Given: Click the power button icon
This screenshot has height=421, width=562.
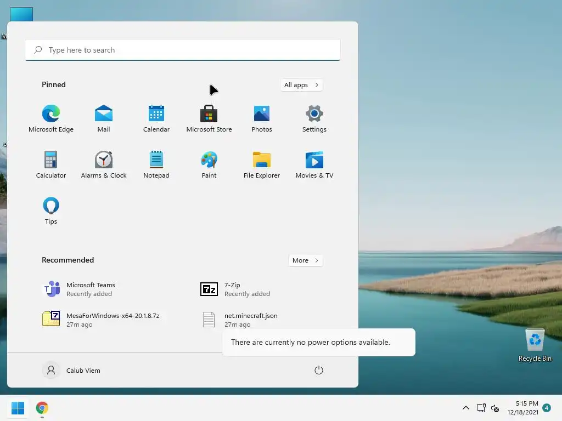Looking at the screenshot, I should (319, 370).
